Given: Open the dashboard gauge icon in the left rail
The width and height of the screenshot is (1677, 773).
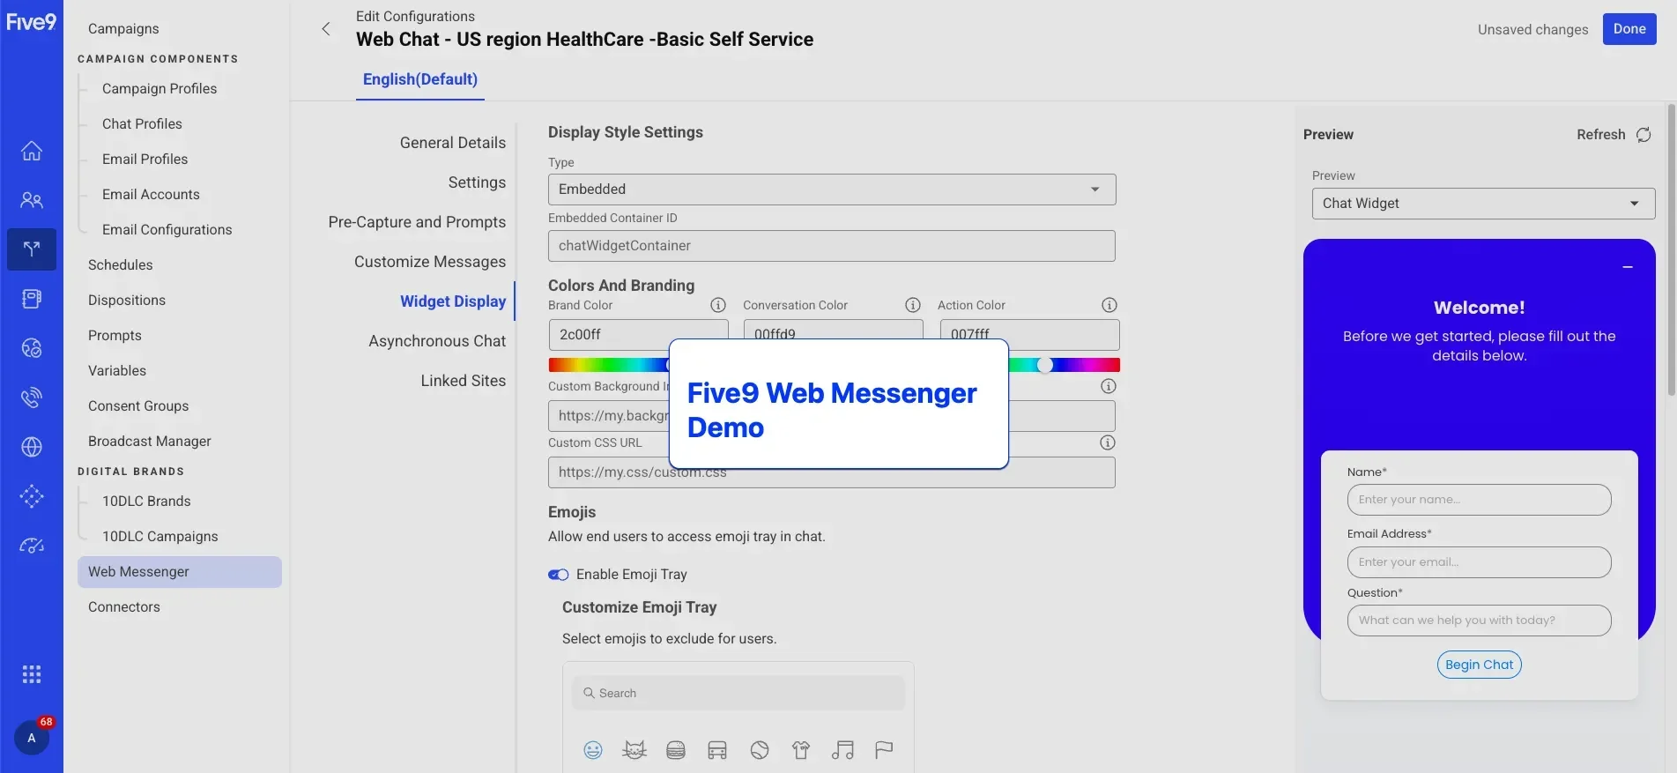Looking at the screenshot, I should (x=32, y=546).
